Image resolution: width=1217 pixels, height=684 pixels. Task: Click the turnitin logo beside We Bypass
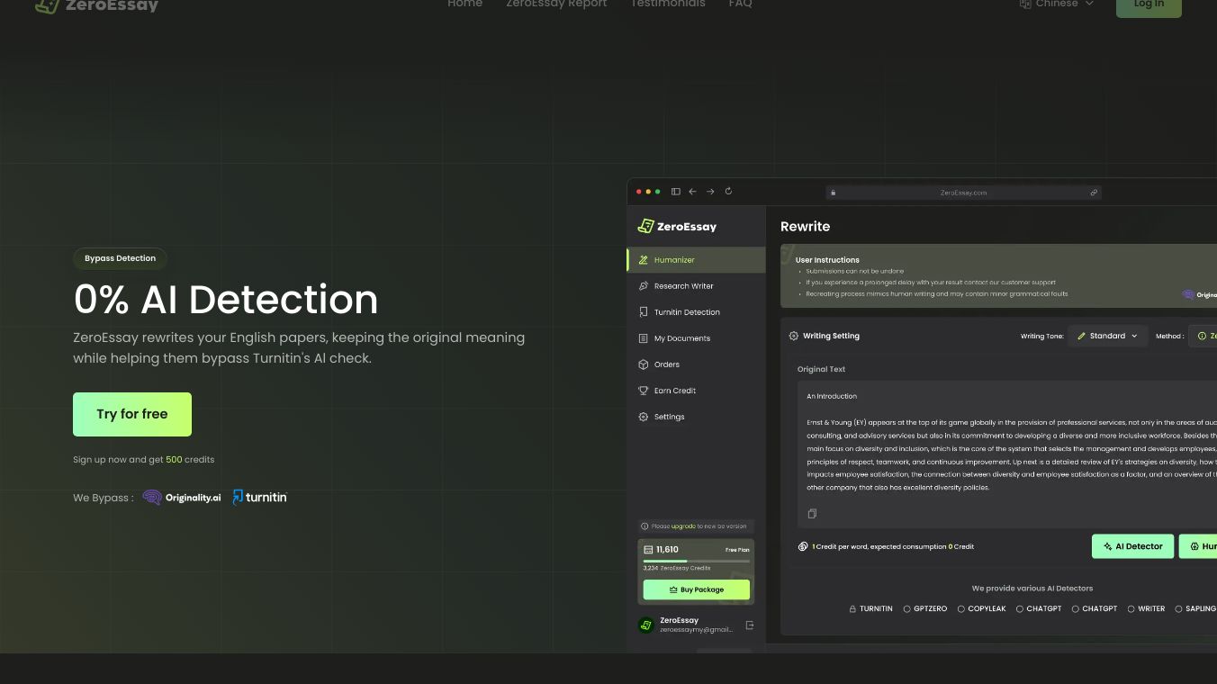pos(259,497)
